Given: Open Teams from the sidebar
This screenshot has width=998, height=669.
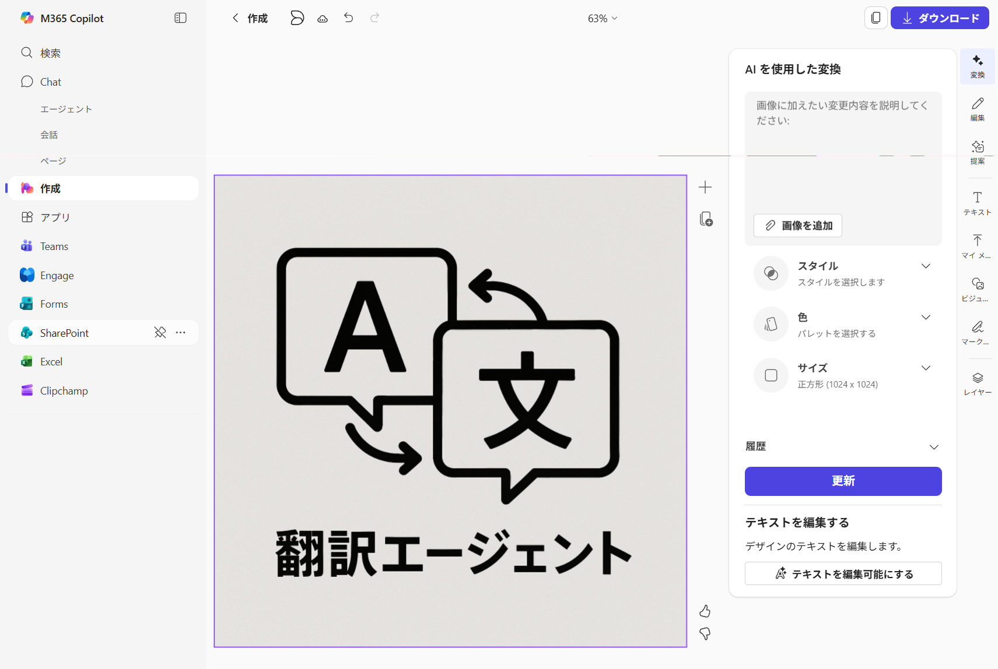Looking at the screenshot, I should point(54,247).
